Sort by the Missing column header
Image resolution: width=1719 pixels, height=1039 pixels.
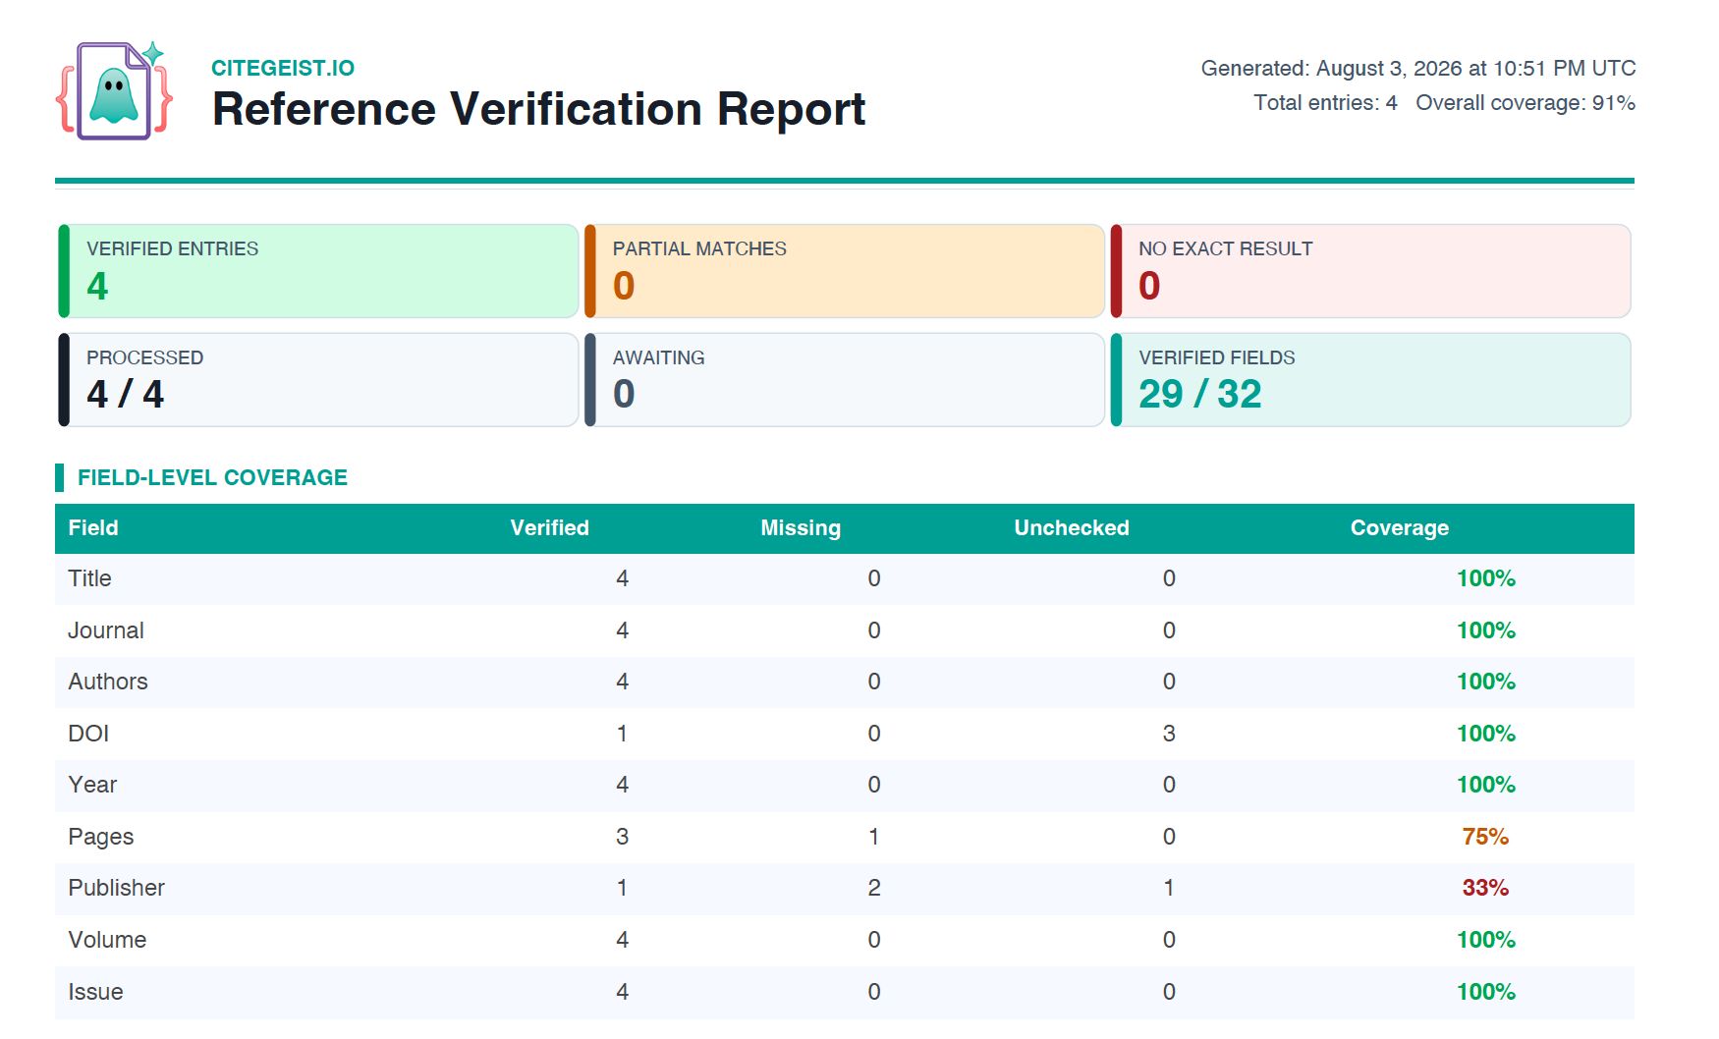coord(801,528)
